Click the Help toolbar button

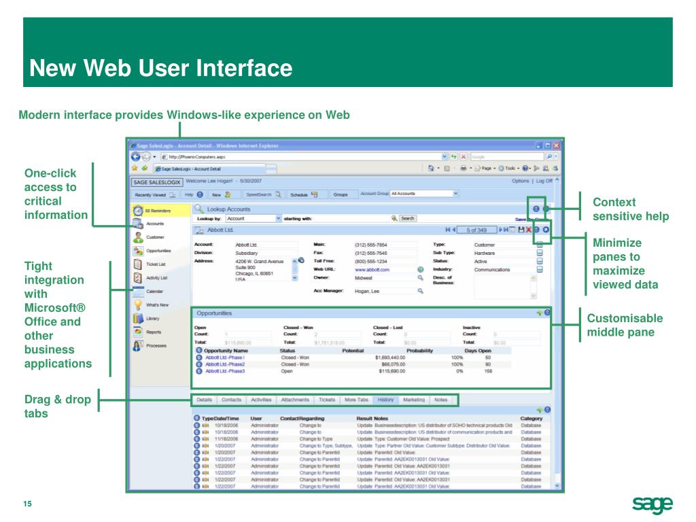pyautogui.click(x=194, y=194)
